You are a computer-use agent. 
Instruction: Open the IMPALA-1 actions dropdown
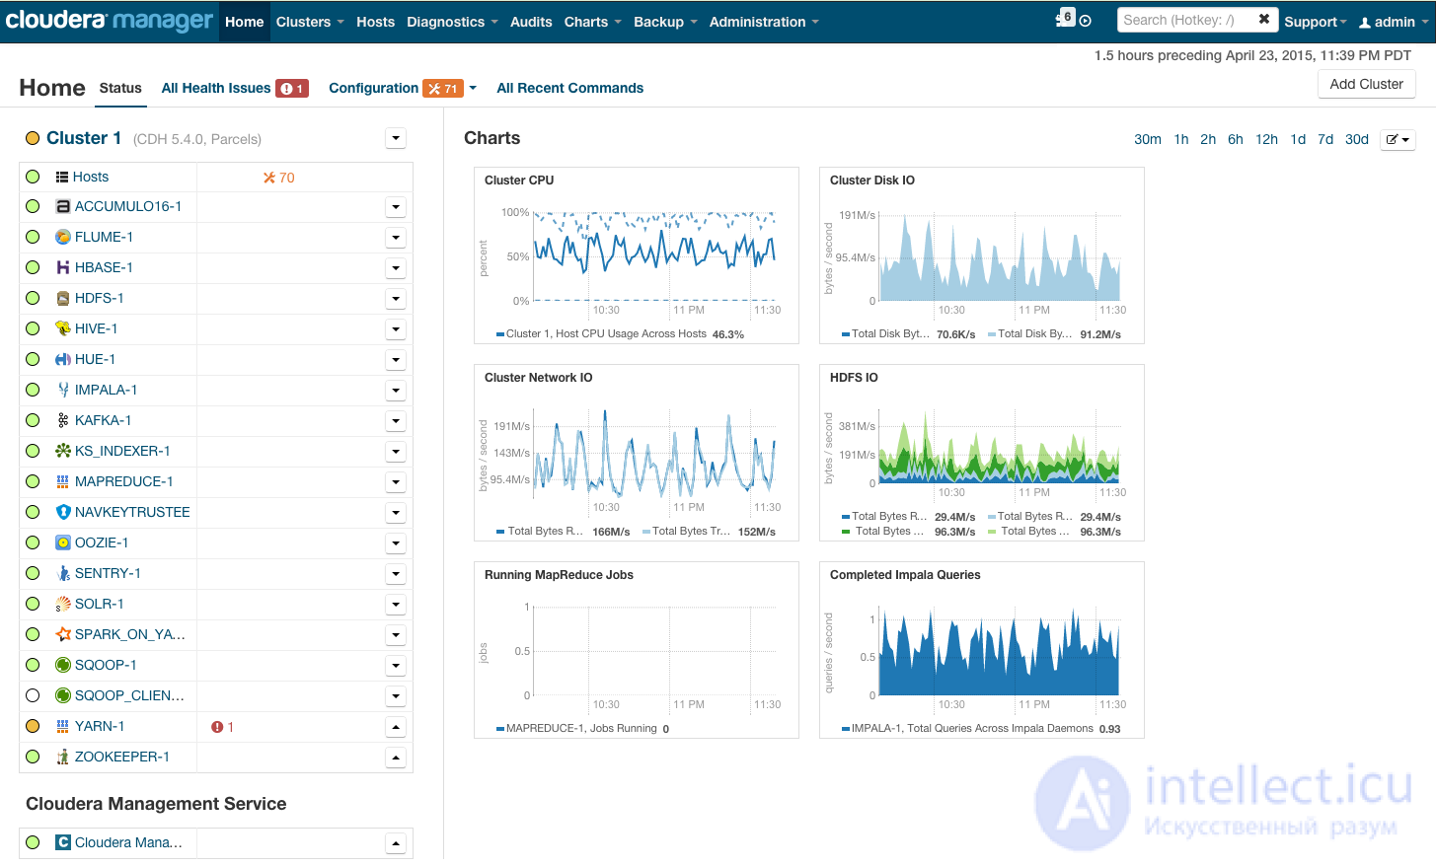[x=396, y=392]
